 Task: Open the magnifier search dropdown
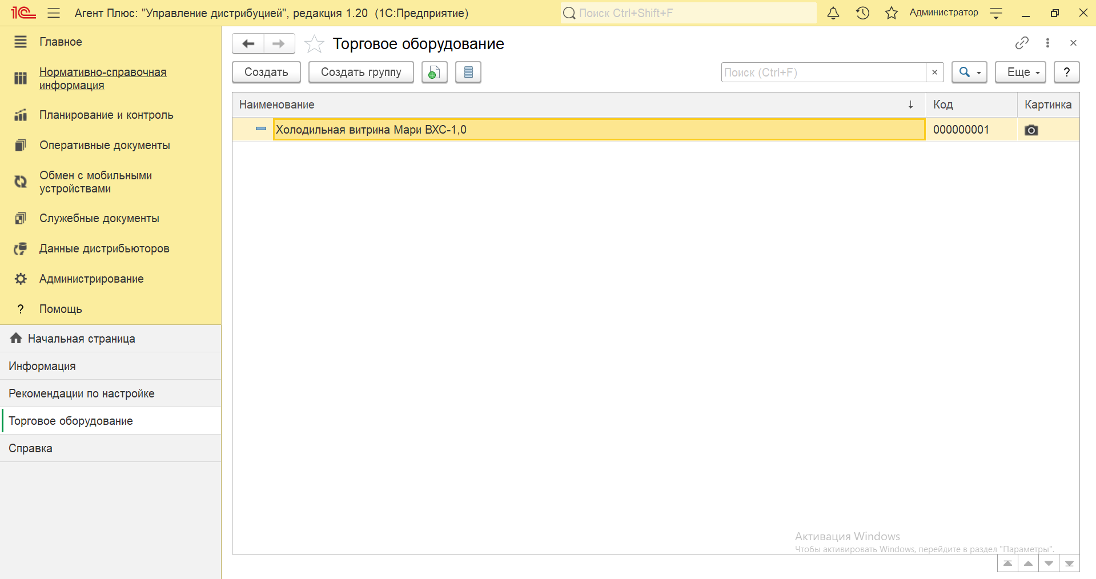coord(969,73)
